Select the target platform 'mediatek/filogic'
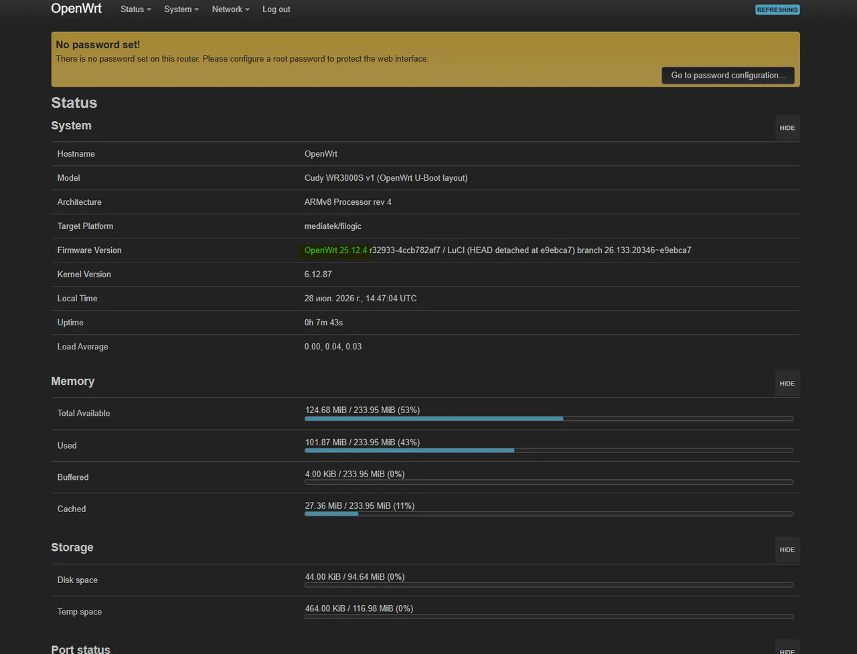 [x=333, y=226]
